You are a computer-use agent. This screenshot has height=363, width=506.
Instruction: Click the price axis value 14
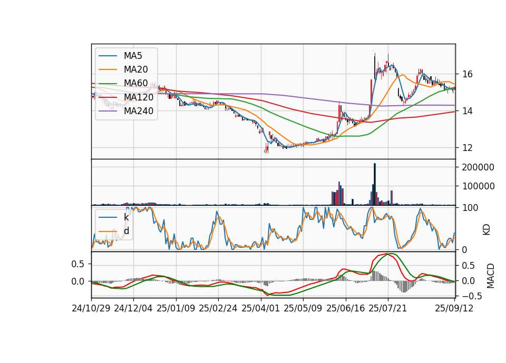[x=468, y=111]
